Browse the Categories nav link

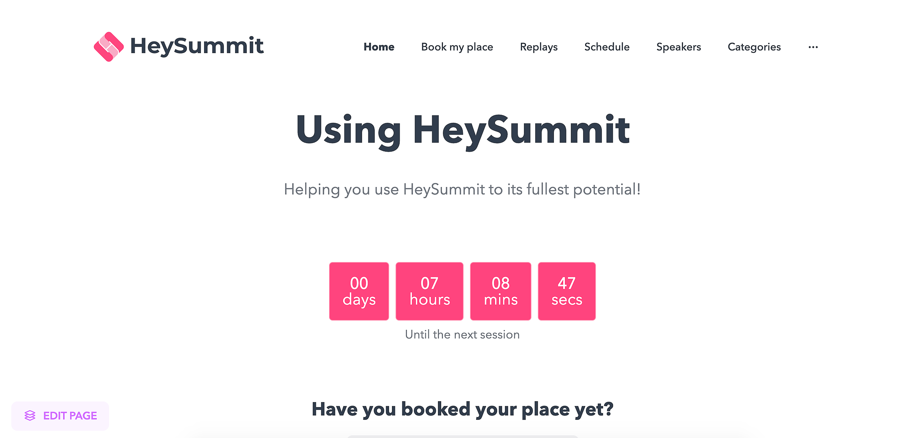[754, 47]
